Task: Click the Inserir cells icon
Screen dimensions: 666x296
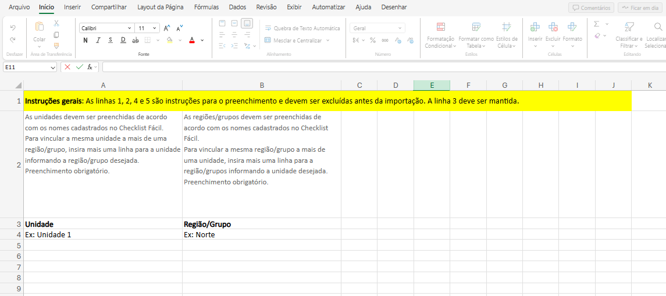Action: [535, 27]
